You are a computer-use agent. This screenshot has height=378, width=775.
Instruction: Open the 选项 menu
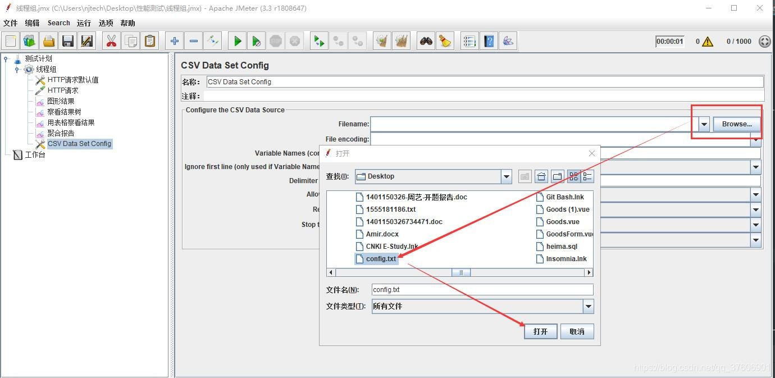point(106,23)
